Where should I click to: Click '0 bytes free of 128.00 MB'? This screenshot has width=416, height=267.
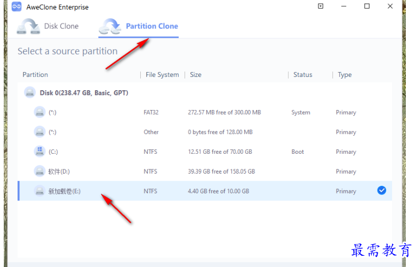[x=220, y=132]
